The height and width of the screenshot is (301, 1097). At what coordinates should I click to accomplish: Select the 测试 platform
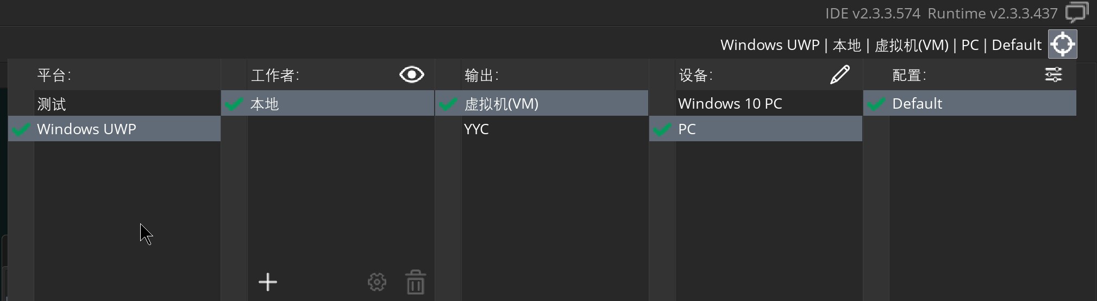52,104
